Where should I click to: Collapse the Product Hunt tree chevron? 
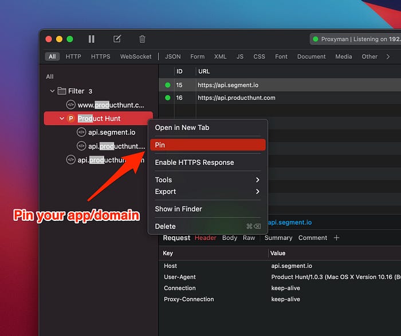[62, 118]
